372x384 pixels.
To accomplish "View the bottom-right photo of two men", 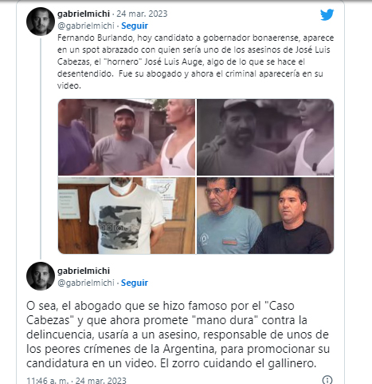I will (x=265, y=216).
